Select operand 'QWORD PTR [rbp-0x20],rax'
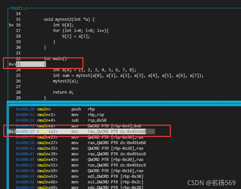Image resolution: width=241 pixels, height=189 pixels. [x=116, y=160]
